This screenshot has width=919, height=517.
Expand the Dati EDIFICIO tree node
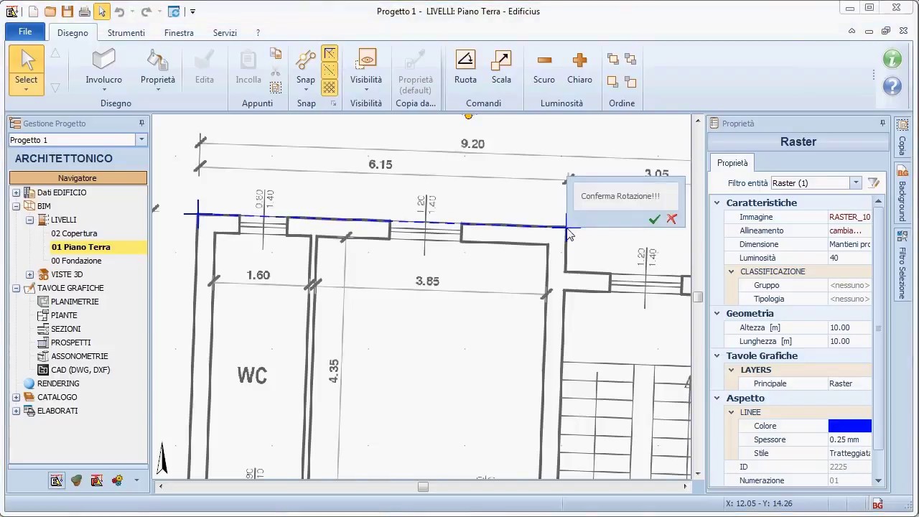click(16, 192)
